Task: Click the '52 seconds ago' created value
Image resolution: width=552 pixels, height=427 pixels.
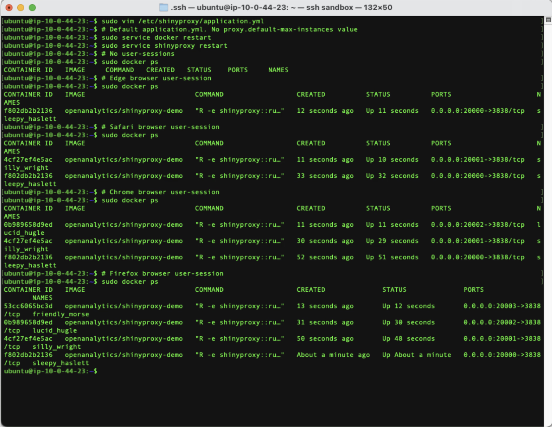Action: point(325,257)
